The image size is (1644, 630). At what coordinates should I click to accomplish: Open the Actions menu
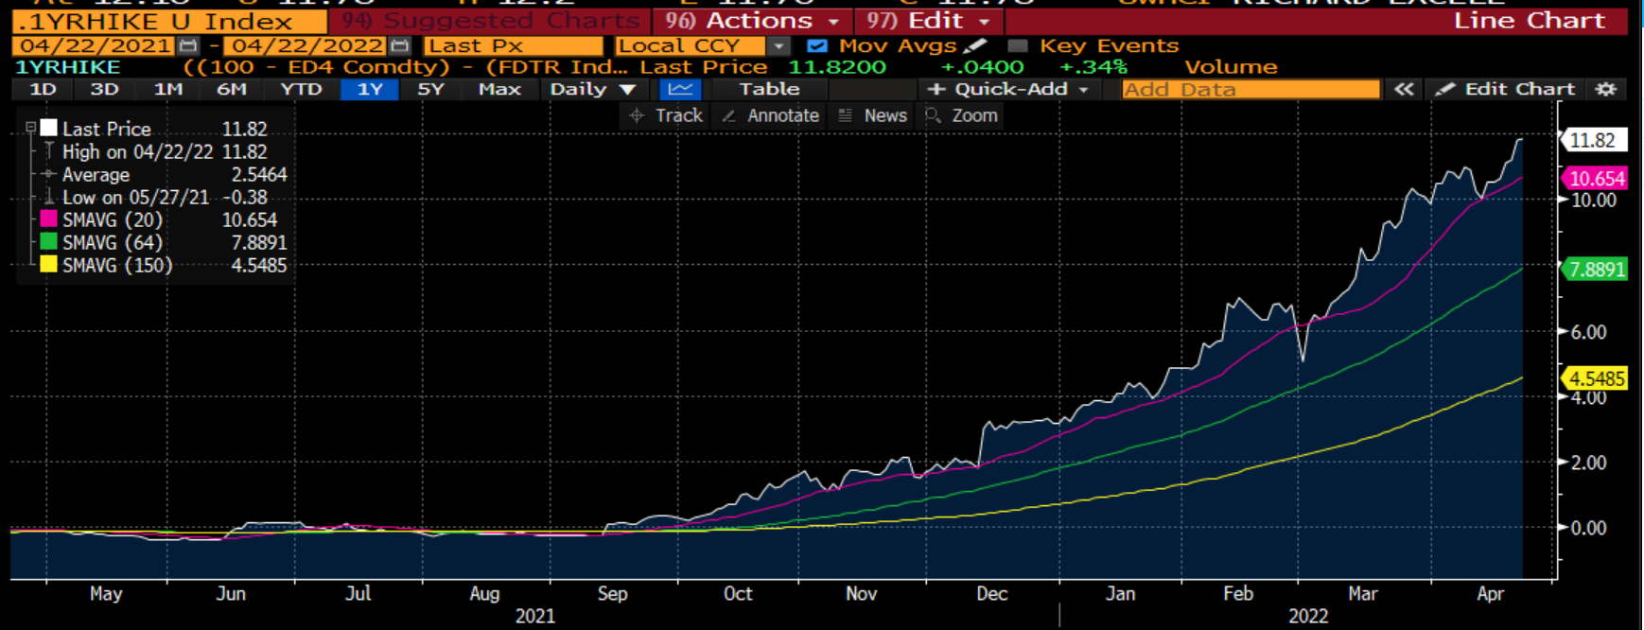click(x=751, y=21)
